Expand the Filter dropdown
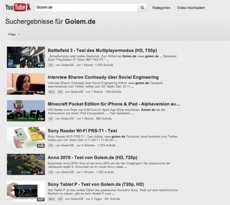Viewport: 230px width, 205px height. (x=14, y=35)
